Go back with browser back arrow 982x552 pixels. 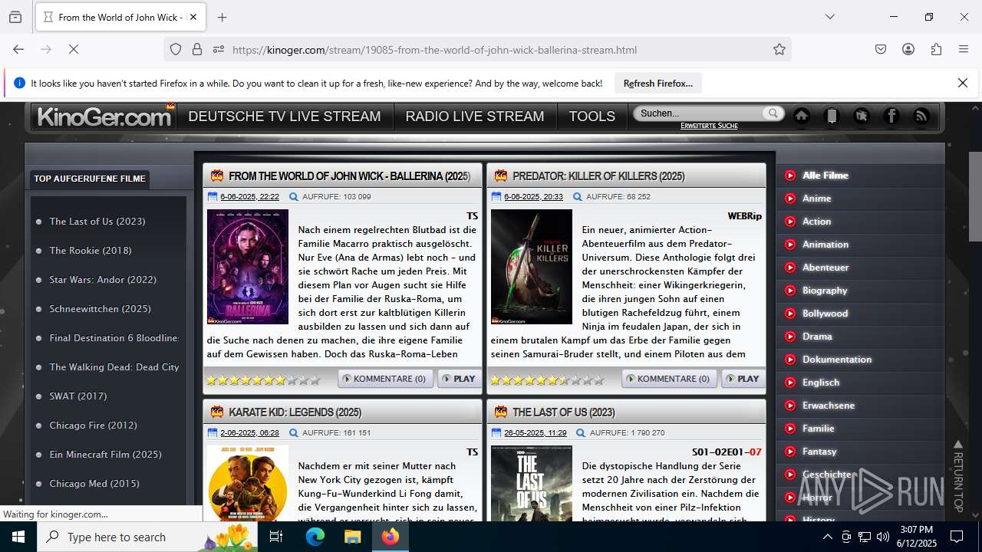point(18,49)
